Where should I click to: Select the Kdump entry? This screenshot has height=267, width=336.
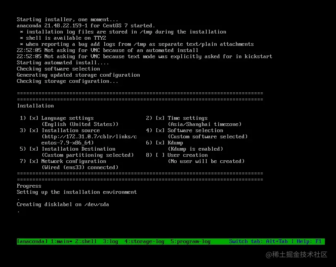click(175, 143)
